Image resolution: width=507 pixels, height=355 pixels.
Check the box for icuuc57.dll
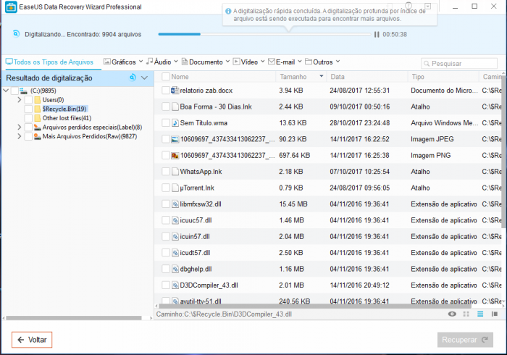[166, 220]
